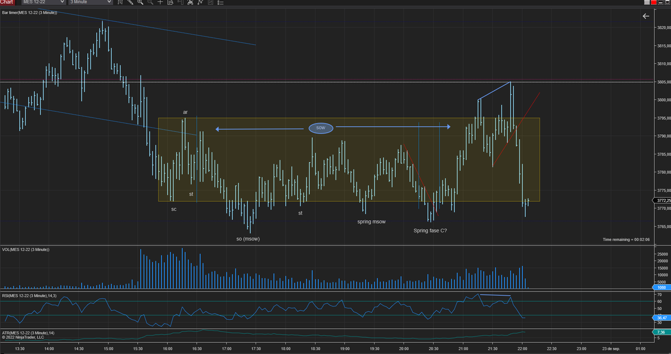Click the 'ar' chart label

click(x=185, y=112)
